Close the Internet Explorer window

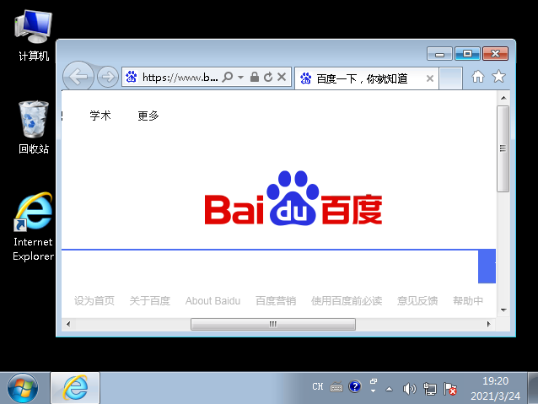click(495, 54)
